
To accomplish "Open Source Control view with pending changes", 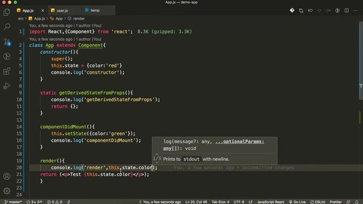I will (x=7, y=42).
